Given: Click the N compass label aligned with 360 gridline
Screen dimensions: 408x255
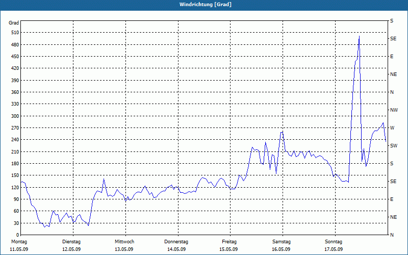Looking at the screenshot, I should pos(392,92).
